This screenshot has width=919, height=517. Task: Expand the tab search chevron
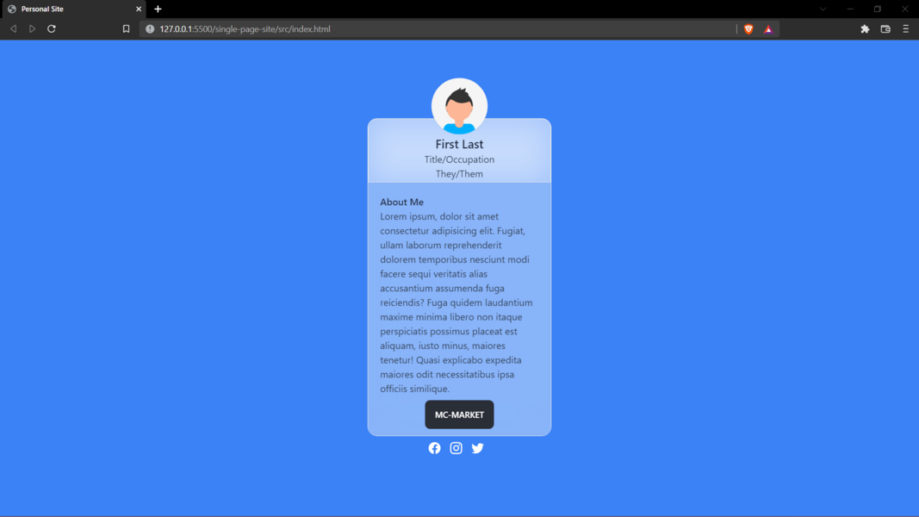[x=823, y=9]
